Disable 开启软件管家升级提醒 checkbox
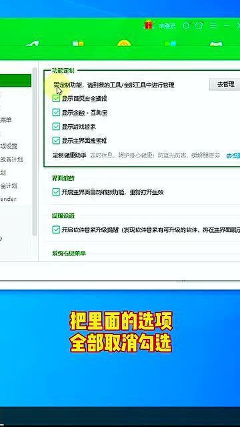This screenshot has height=427, width=240. pyautogui.click(x=56, y=230)
